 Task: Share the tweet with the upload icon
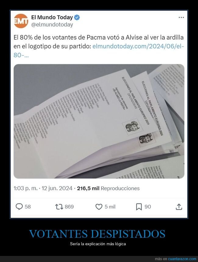pos(179,207)
